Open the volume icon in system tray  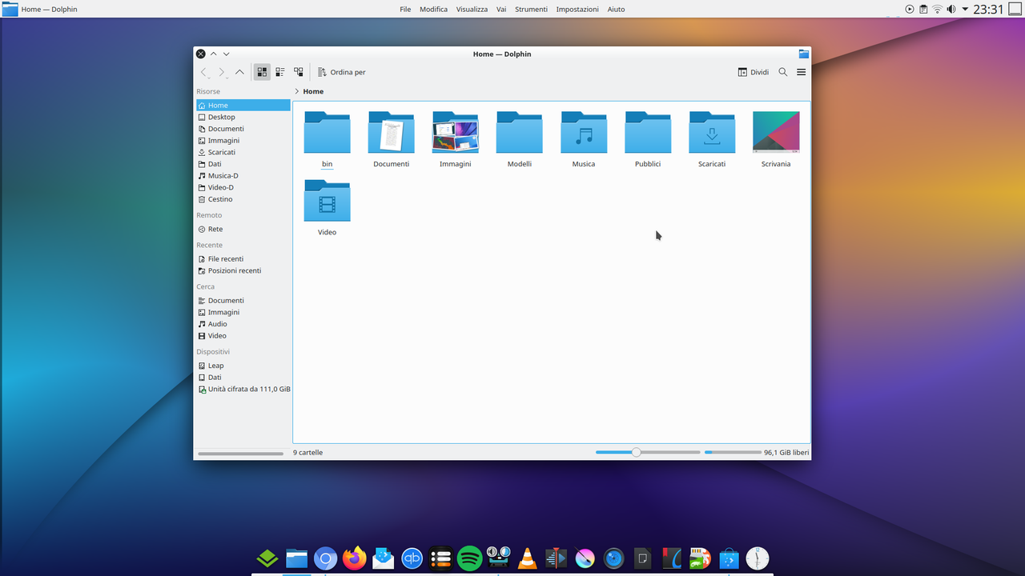coord(951,10)
